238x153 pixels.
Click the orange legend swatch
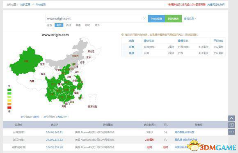pyautogui.click(x=9, y=104)
